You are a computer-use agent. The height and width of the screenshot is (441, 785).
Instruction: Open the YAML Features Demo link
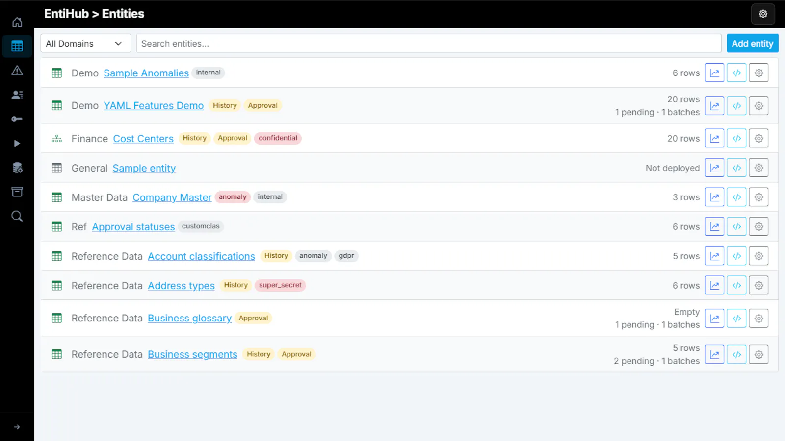(x=154, y=105)
